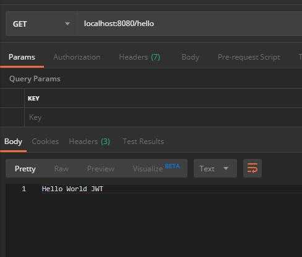The image size is (302, 257).
Task: Click the Hello World JWT response text
Action: tap(72, 189)
